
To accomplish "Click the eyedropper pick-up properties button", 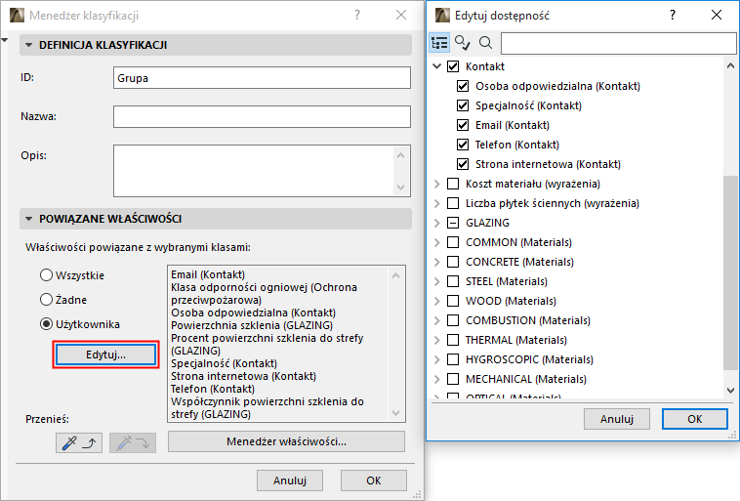I will 80,442.
